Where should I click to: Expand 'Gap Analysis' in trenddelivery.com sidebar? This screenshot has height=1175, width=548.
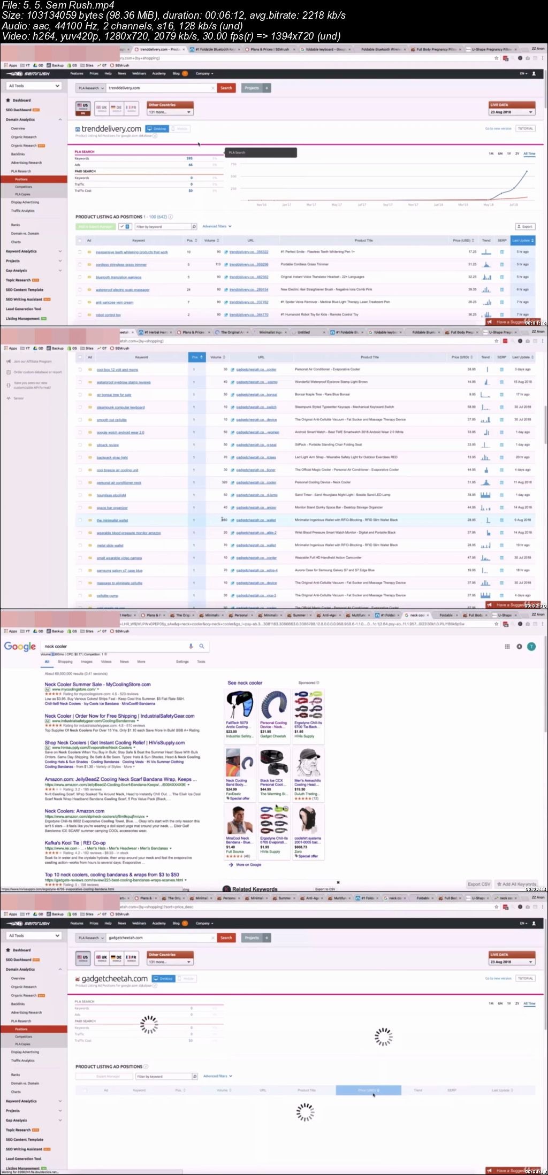tap(60, 271)
